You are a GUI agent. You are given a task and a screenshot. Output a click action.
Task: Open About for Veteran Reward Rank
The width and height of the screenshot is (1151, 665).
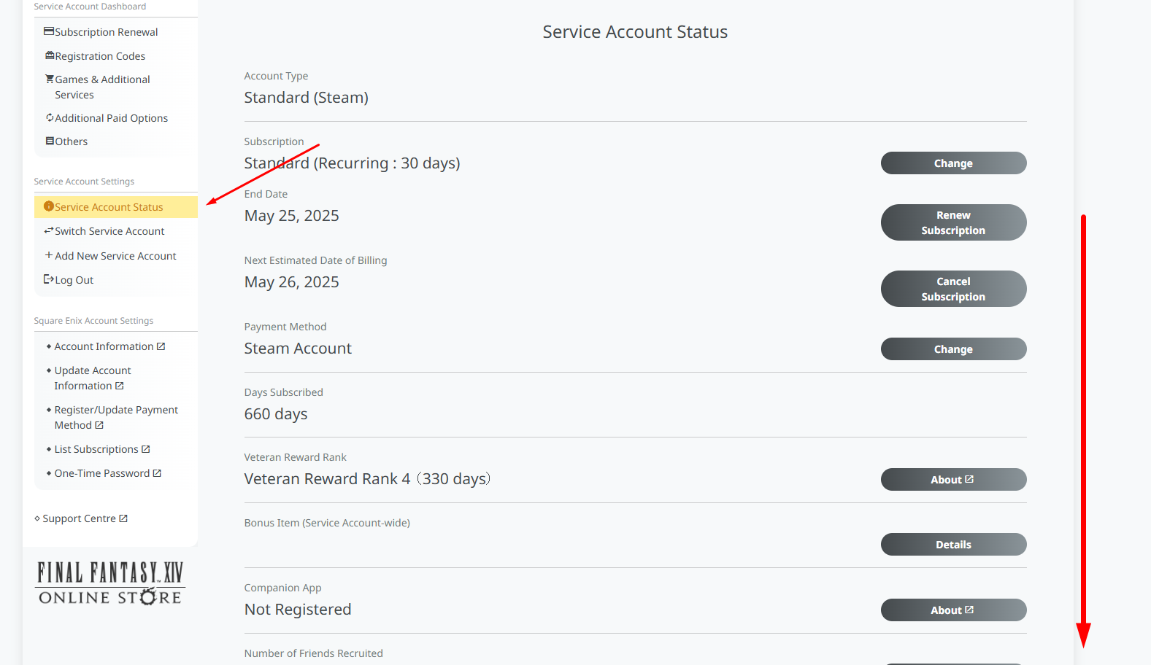952,480
